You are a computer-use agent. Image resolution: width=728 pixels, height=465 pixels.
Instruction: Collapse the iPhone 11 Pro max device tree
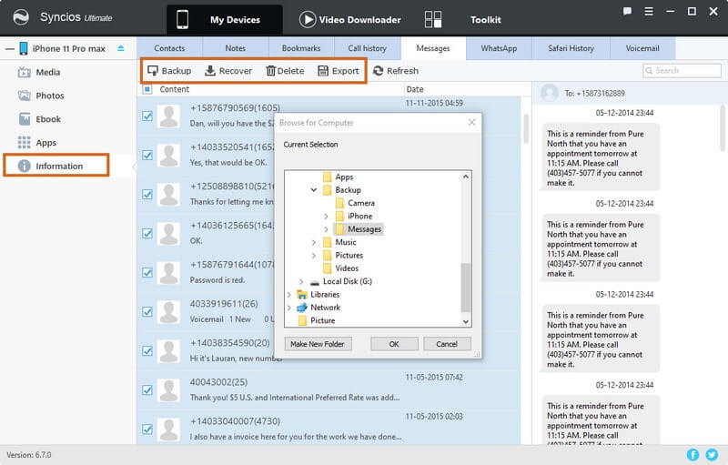coord(10,48)
